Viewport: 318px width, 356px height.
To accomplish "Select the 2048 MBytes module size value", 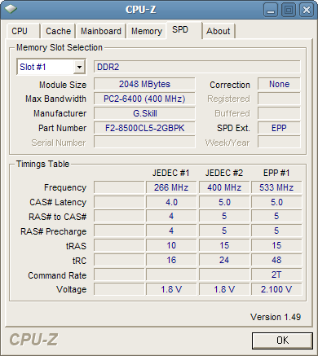I will [x=144, y=84].
